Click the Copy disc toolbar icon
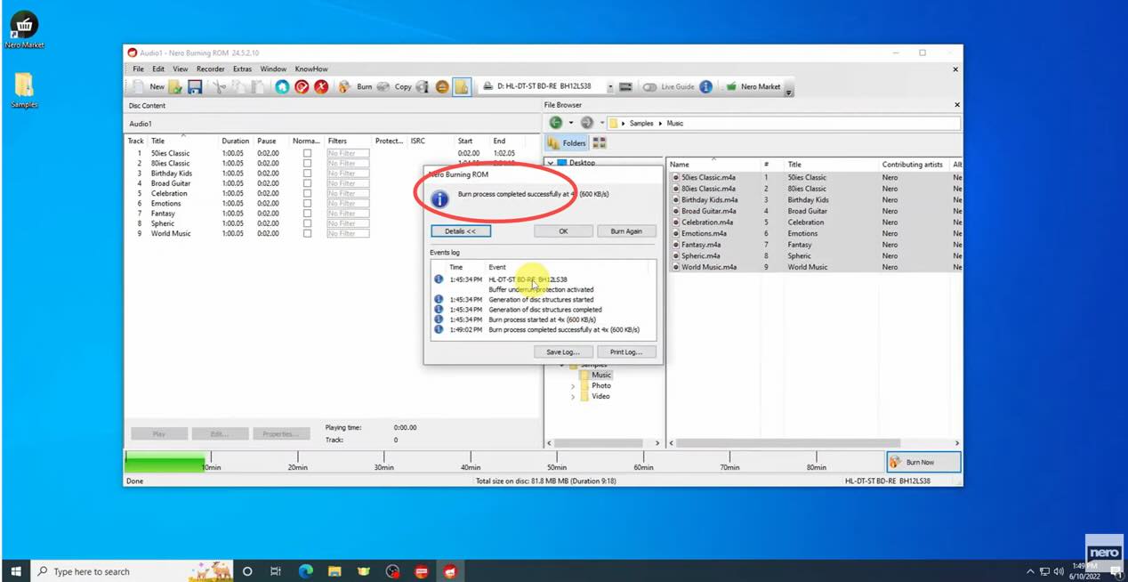This screenshot has width=1128, height=582. coord(394,86)
